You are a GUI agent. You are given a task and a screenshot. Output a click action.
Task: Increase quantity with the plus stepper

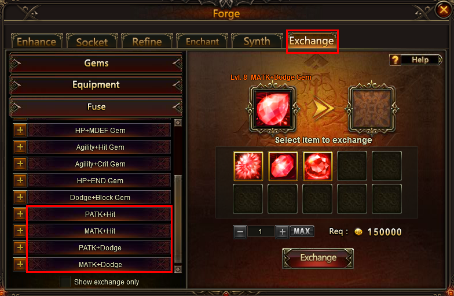click(x=283, y=231)
